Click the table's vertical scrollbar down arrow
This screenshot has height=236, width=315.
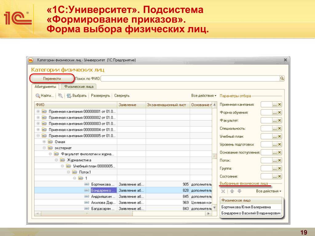point(214,208)
